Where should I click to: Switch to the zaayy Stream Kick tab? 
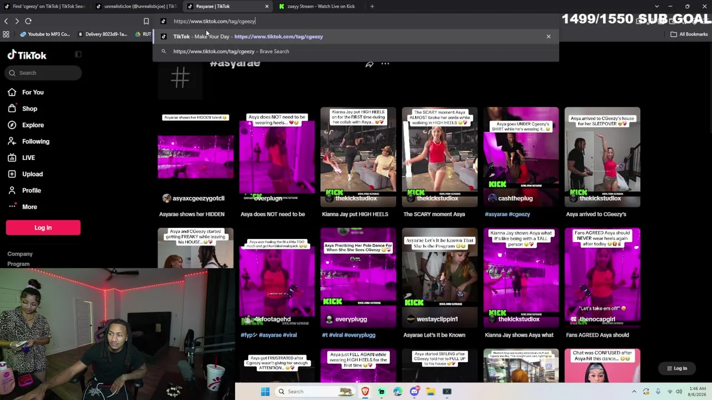tap(320, 7)
